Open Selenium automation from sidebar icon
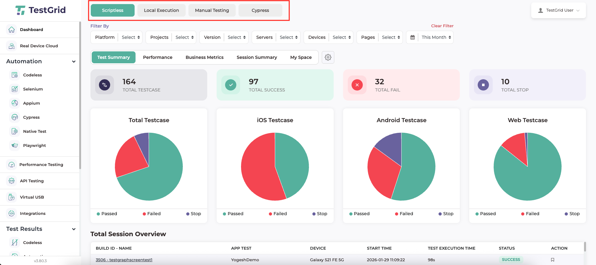Viewport: 596px width, 265px height. click(x=15, y=89)
